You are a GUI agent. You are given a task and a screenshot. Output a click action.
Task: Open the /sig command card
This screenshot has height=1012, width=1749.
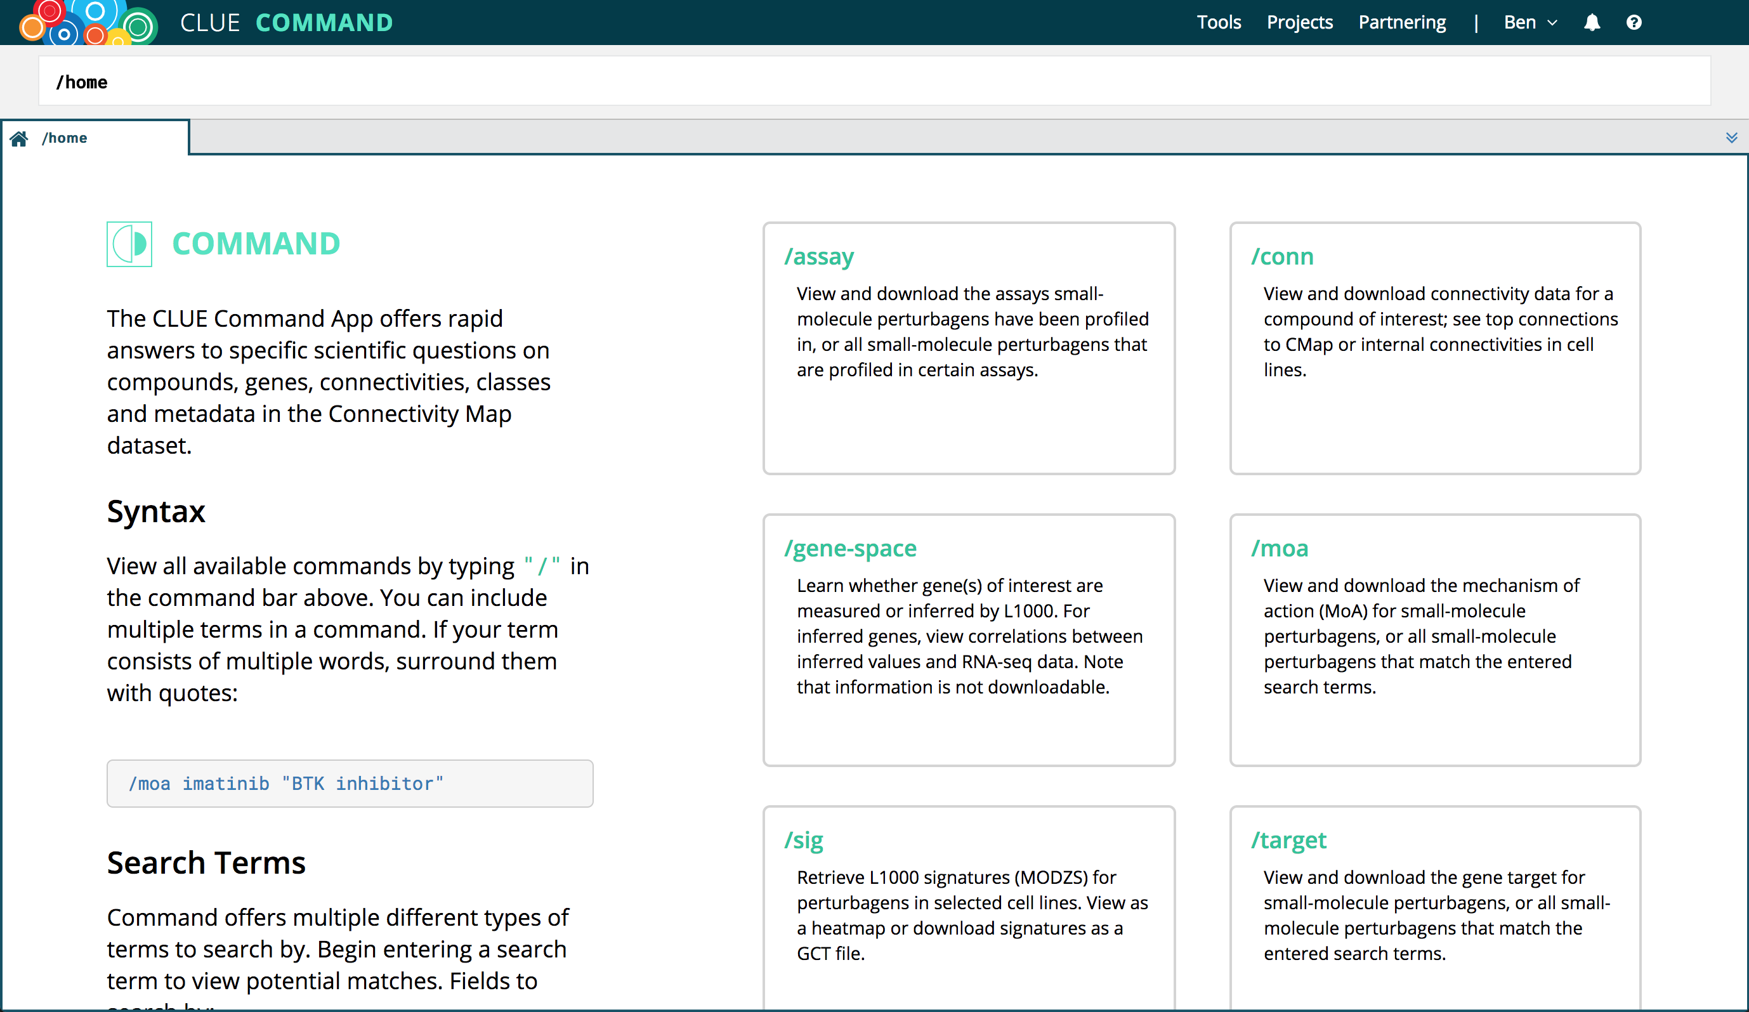pyautogui.click(x=969, y=908)
